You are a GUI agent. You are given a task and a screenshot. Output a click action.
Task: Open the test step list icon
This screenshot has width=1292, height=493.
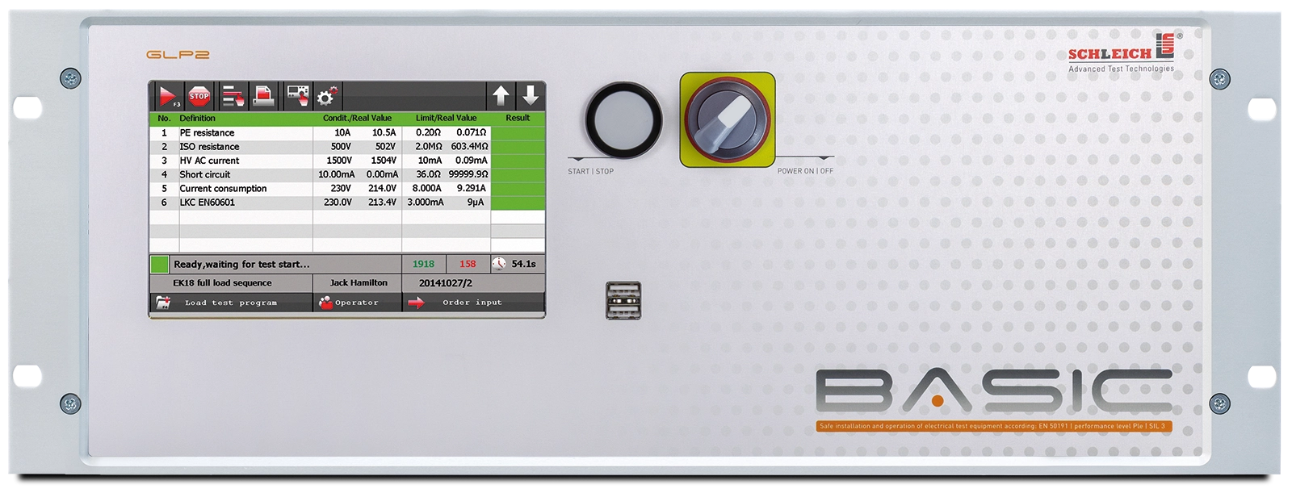[233, 96]
